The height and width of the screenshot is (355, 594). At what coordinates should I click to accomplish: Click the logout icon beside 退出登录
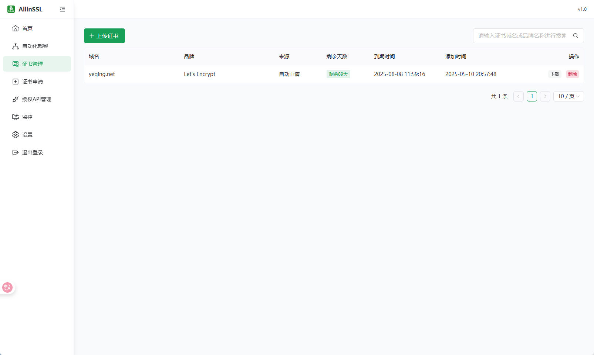coord(16,152)
